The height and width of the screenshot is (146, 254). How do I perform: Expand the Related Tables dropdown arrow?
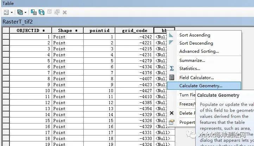(x=25, y=12)
